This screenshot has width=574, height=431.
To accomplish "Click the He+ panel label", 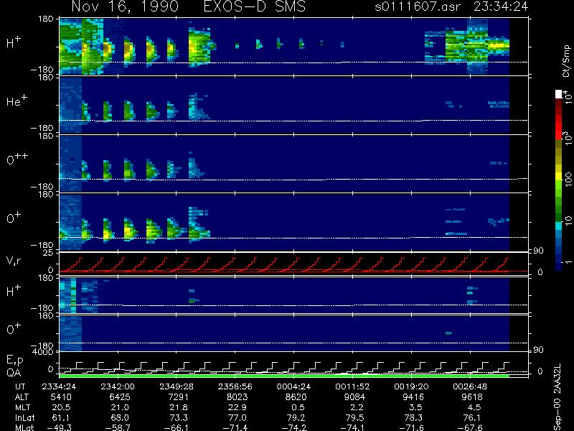I will 17,101.
